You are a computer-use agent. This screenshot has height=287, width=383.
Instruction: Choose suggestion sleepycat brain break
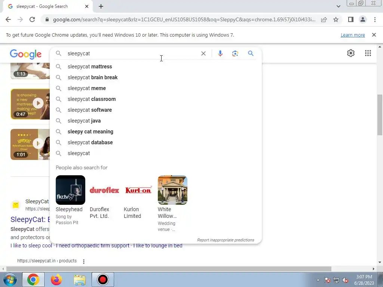(x=156, y=77)
